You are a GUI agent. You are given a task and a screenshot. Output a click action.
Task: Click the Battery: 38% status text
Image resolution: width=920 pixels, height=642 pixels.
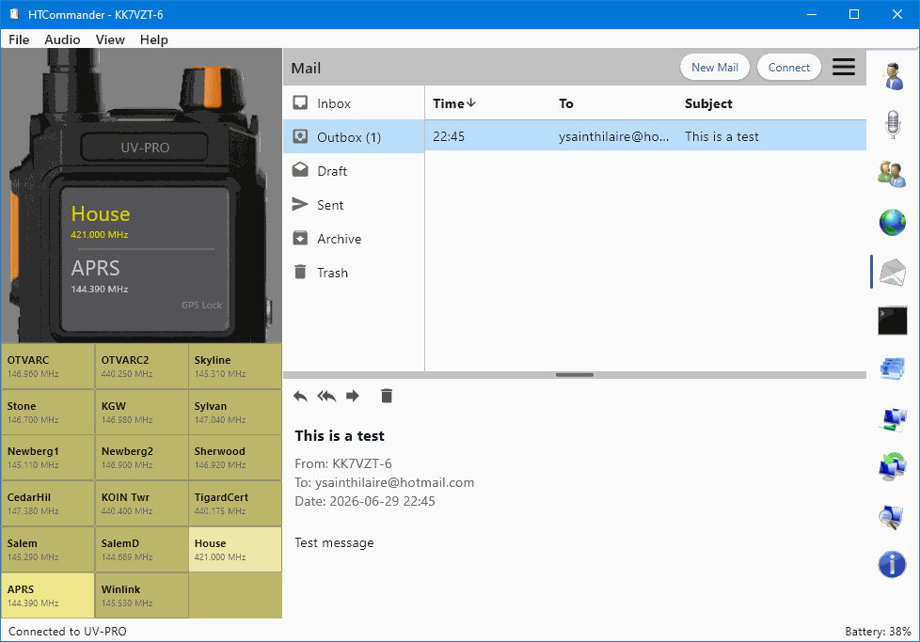pos(878,632)
